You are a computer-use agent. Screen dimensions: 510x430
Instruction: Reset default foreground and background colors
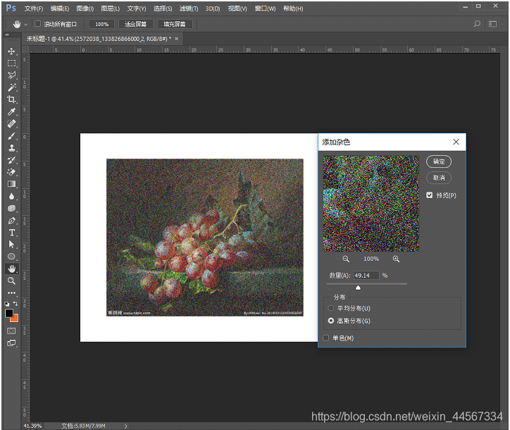[7, 304]
